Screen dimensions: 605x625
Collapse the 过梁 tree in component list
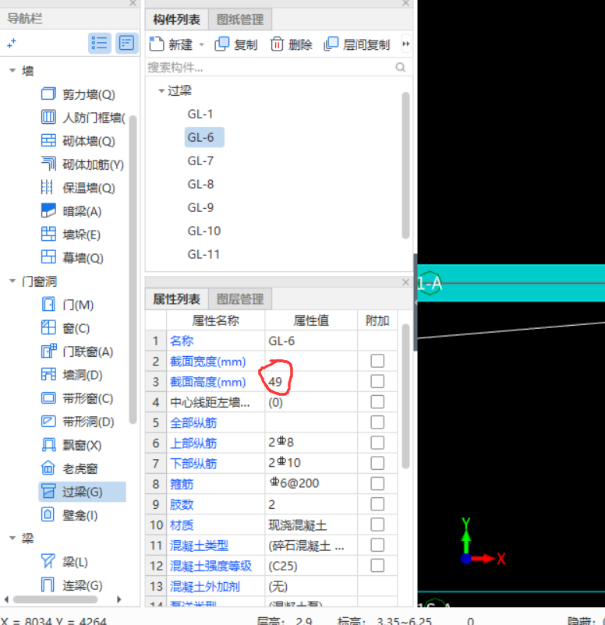point(161,91)
